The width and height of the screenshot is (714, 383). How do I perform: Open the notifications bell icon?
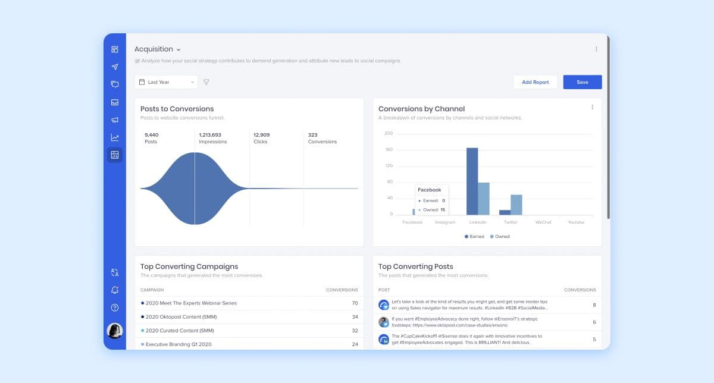click(x=115, y=290)
